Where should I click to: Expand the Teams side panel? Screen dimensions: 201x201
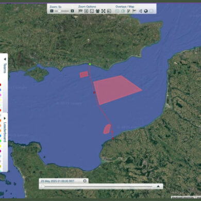click(x=5, y=59)
